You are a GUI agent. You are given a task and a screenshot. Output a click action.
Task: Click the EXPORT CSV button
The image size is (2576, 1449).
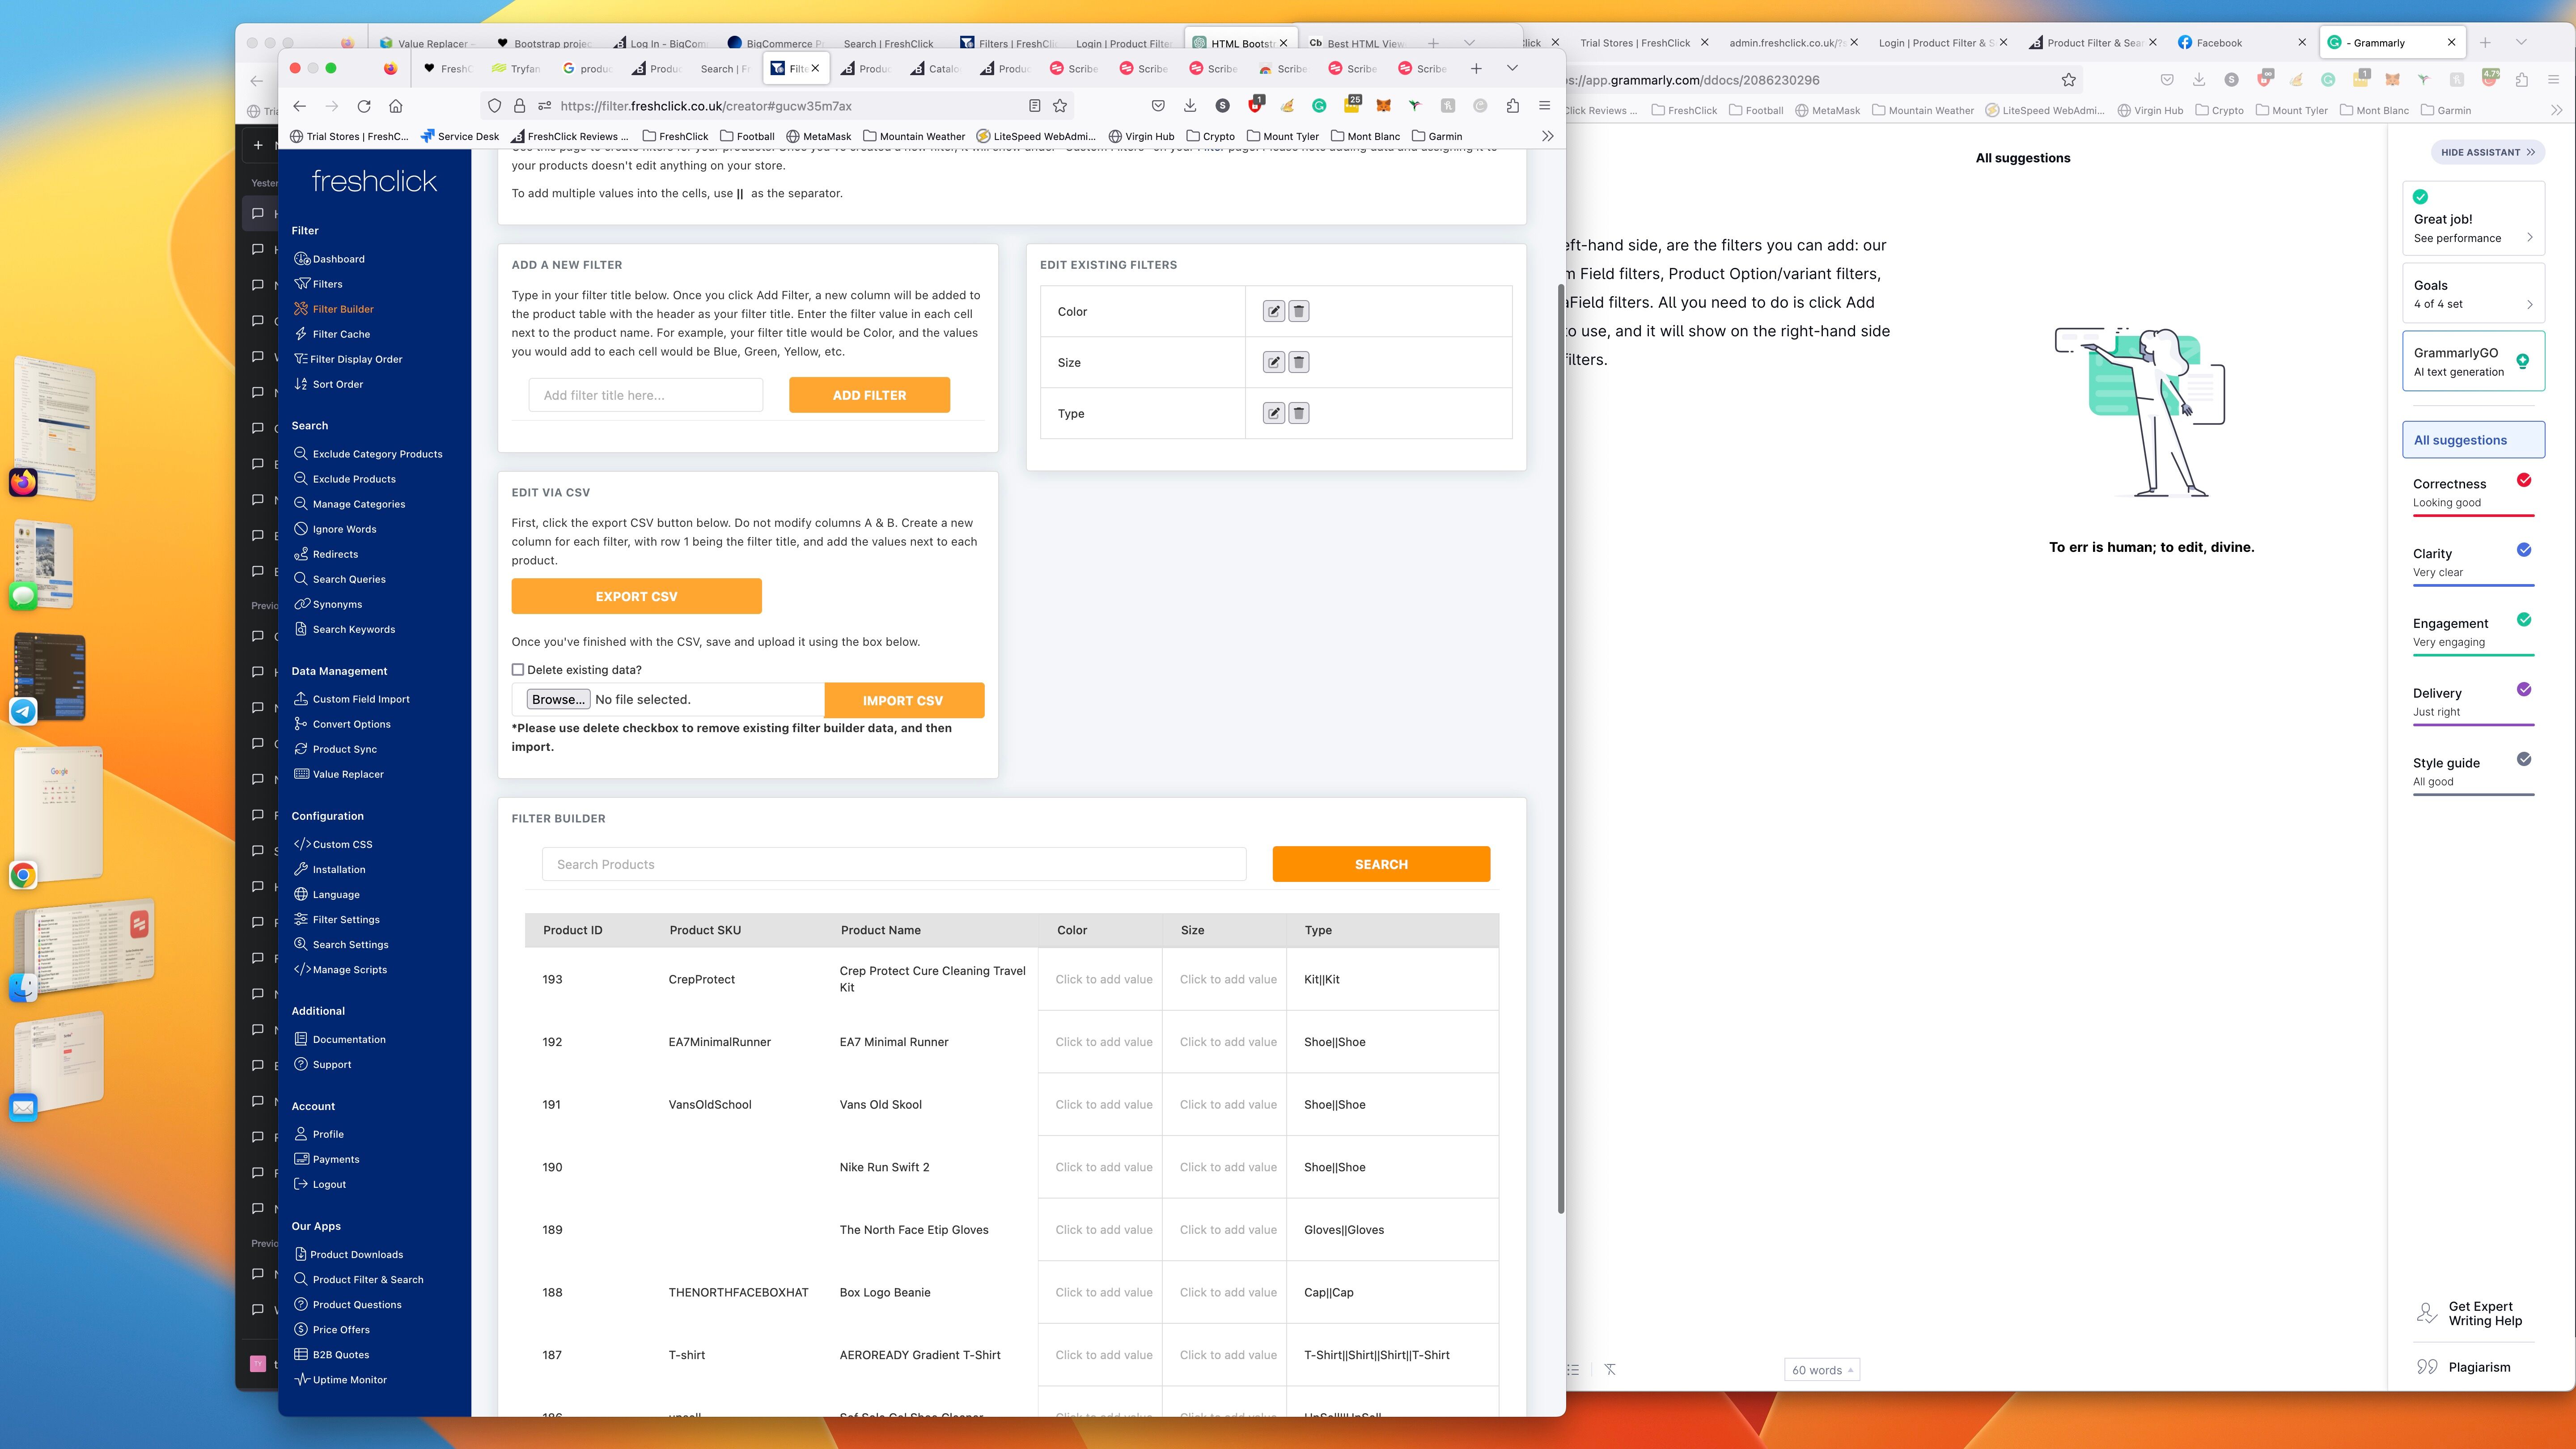point(636,596)
